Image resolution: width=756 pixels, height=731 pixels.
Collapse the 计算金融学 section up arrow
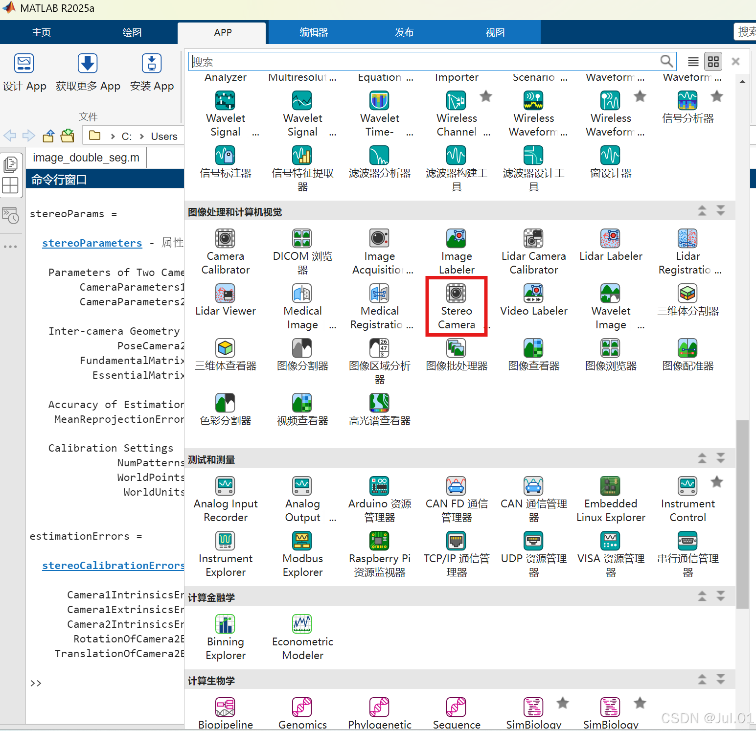pos(702,596)
